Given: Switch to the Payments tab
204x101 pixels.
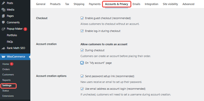Looking at the screenshot, I should click(x=95, y=4).
